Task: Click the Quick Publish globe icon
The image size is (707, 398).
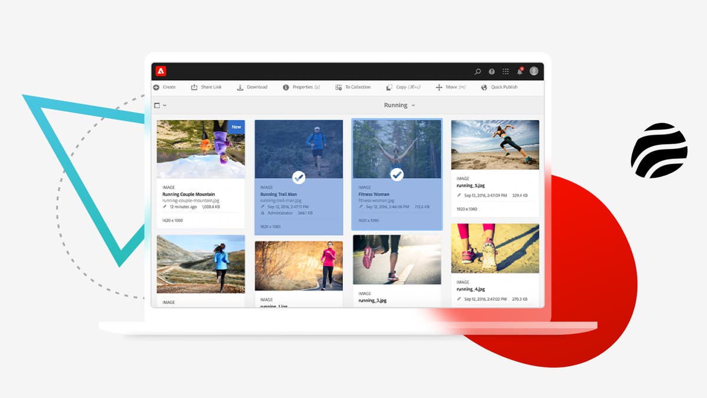Action: [x=483, y=87]
